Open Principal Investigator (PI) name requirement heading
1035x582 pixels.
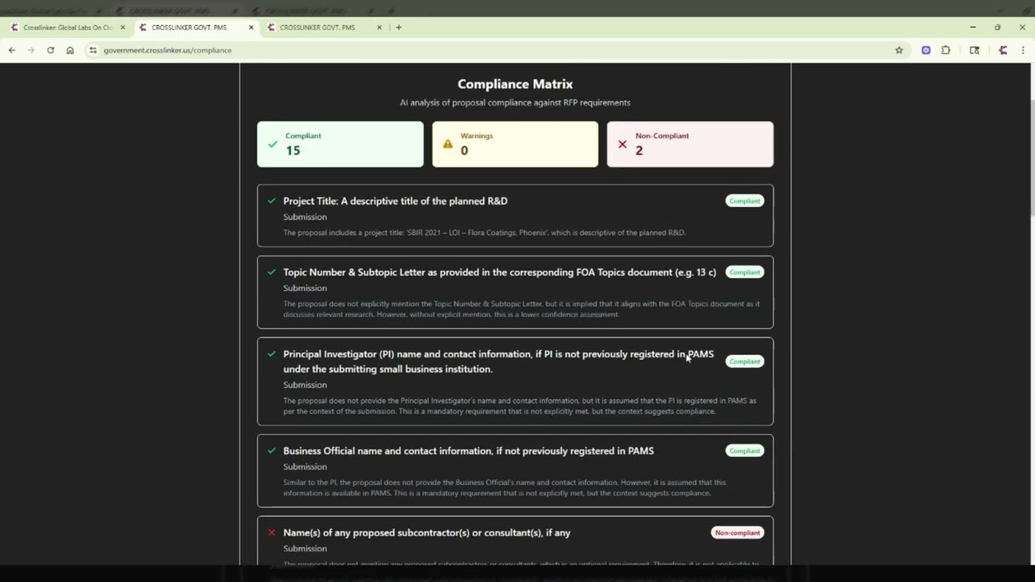pyautogui.click(x=498, y=361)
